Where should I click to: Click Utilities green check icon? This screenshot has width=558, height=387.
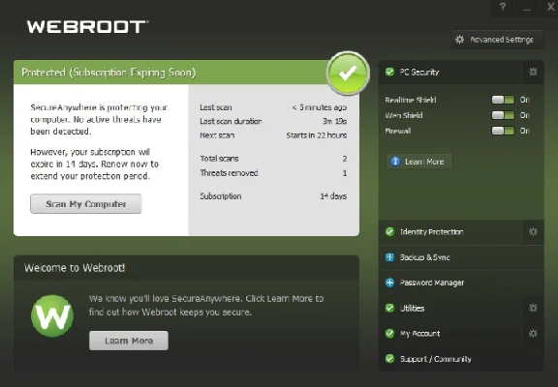point(389,308)
